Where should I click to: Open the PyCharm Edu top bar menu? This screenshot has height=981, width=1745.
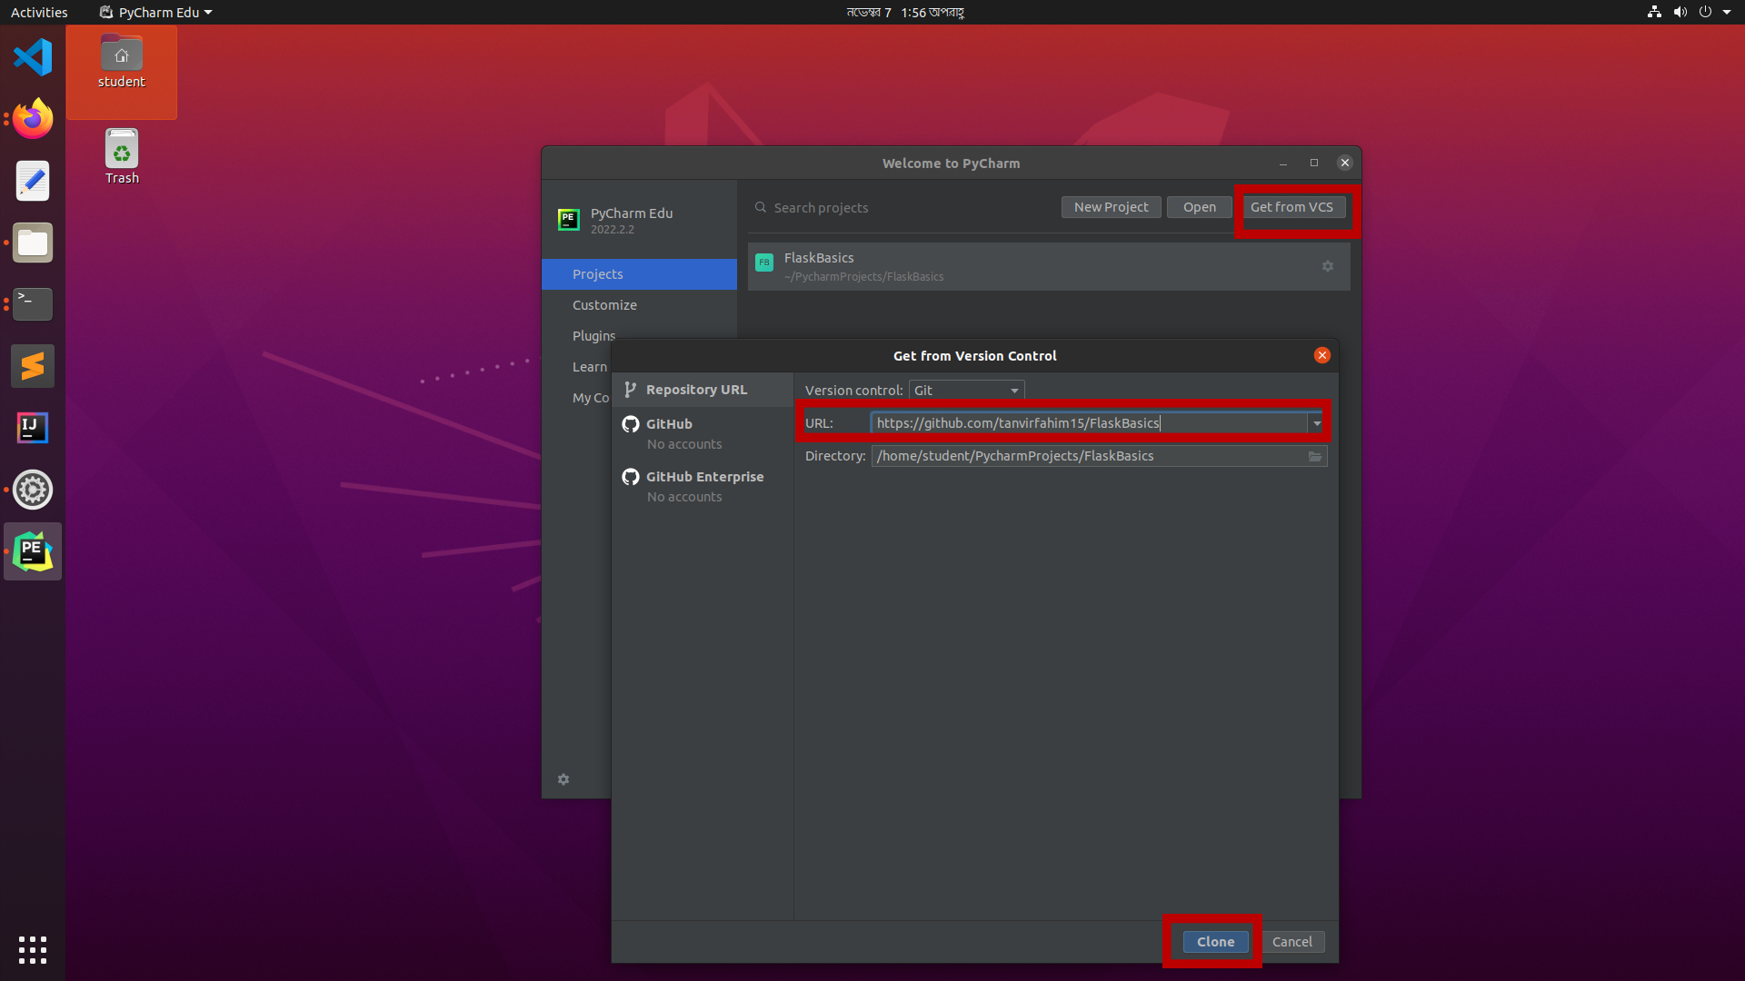156,13
